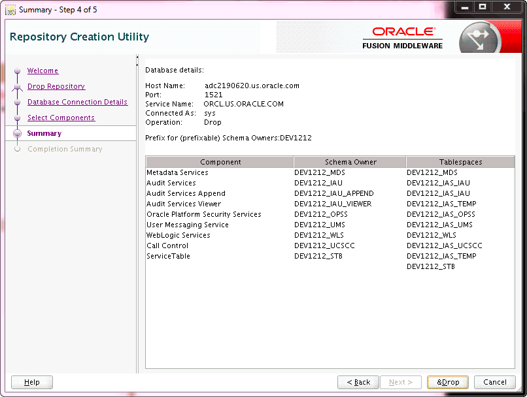This screenshot has height=397, width=527.
Task: Click service name ORCL.US.ORACLE.COM
Action: (244, 104)
